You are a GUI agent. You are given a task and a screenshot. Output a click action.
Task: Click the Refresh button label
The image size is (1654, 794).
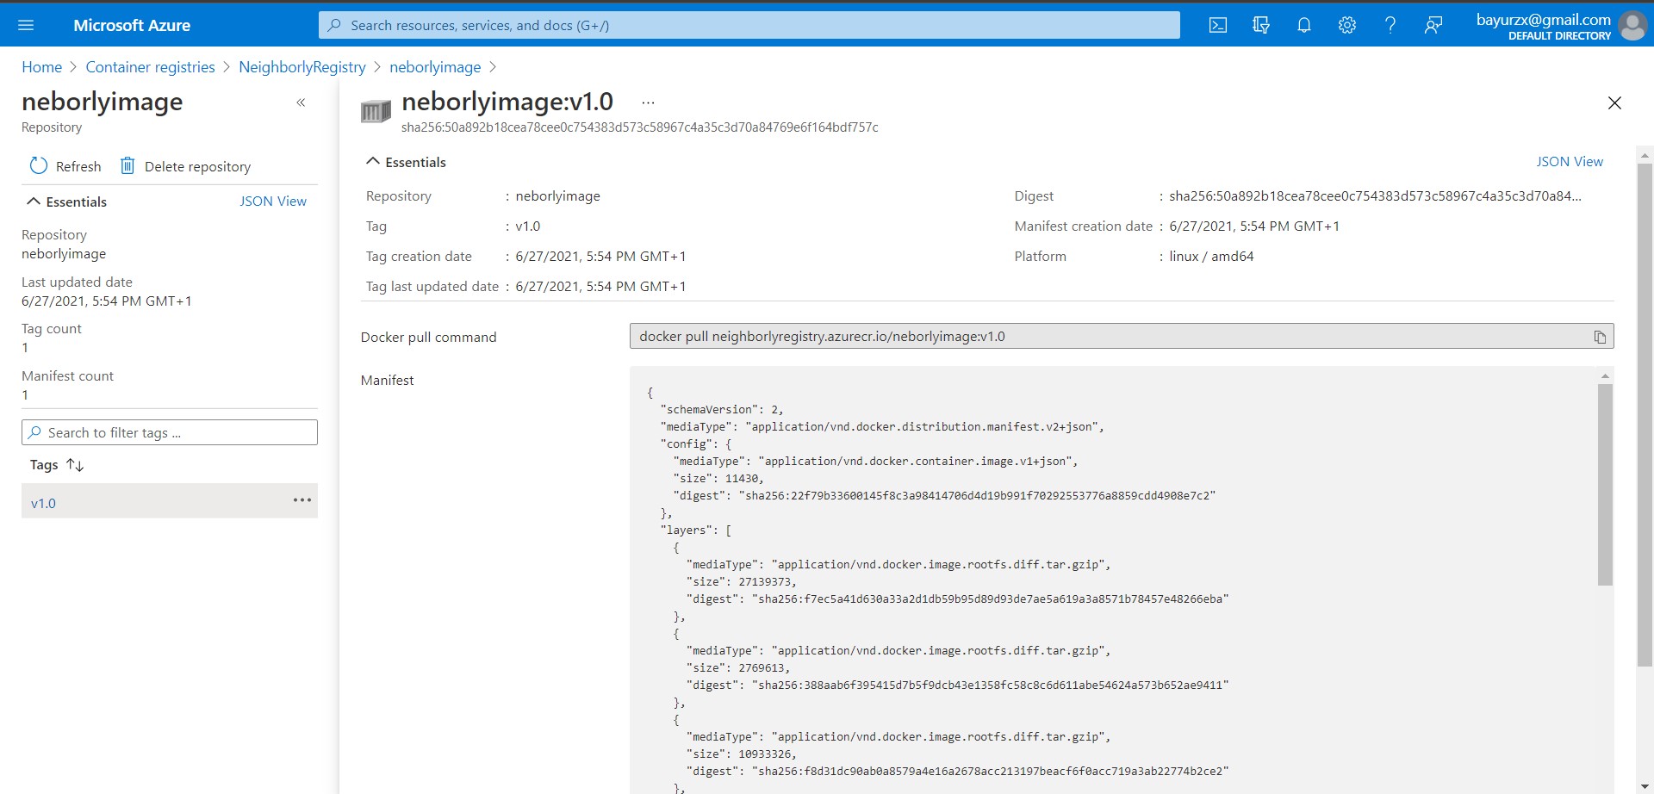coord(78,166)
